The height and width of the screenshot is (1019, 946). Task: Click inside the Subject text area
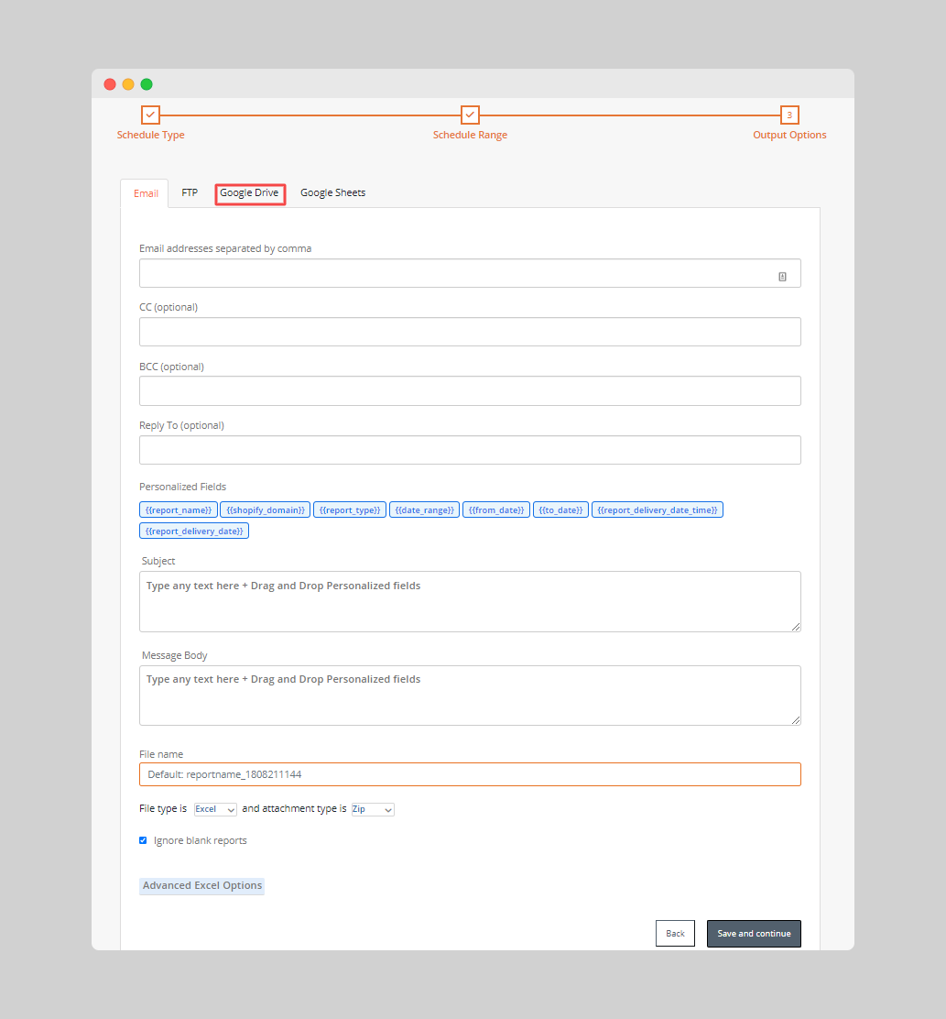[x=470, y=602]
